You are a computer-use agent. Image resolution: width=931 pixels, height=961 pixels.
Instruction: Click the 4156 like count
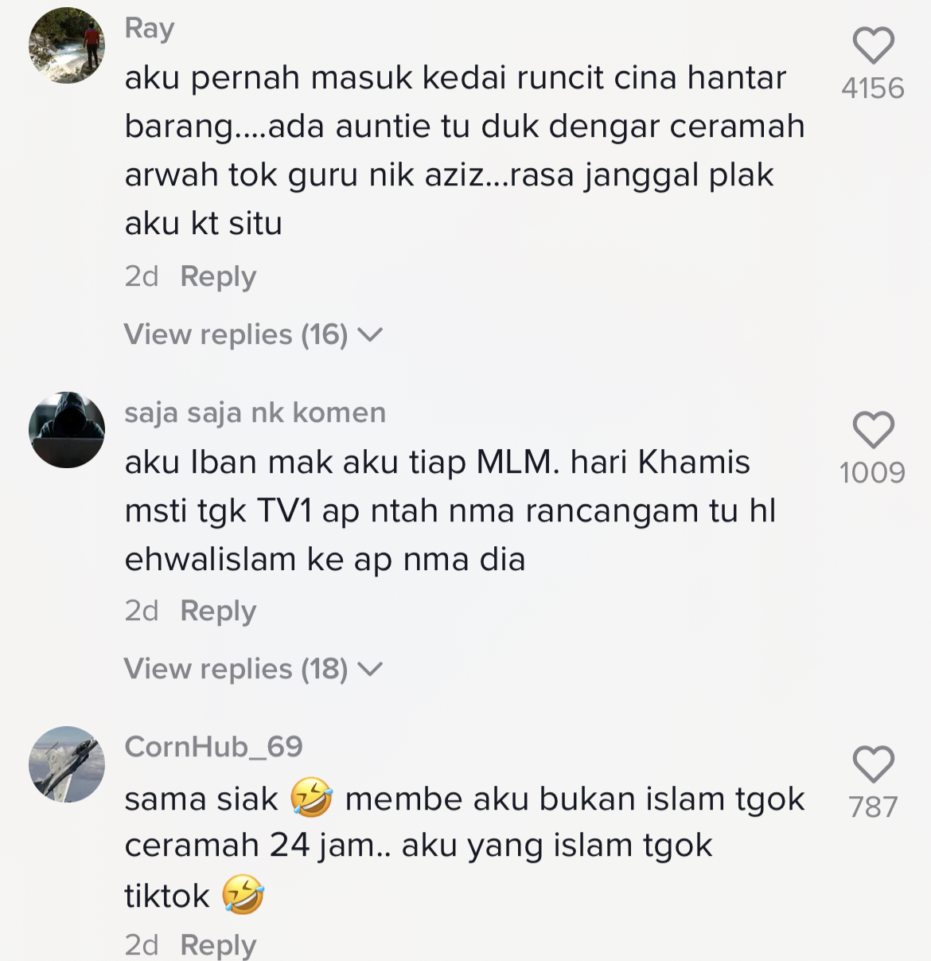tap(873, 88)
